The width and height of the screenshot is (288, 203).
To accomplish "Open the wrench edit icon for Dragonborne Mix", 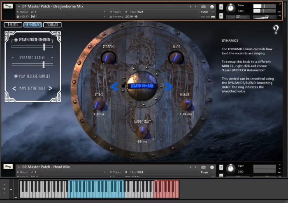I will [8, 6].
